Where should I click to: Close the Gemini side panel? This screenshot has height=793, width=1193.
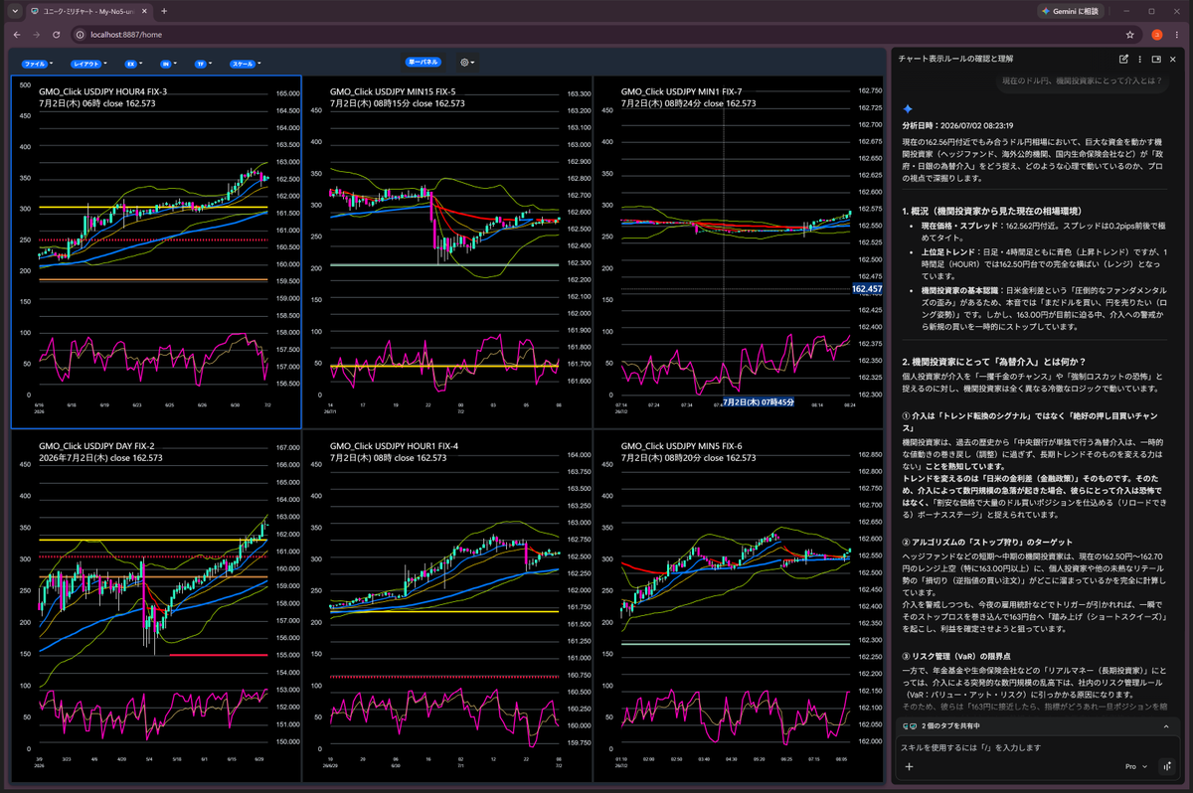pos(1173,60)
